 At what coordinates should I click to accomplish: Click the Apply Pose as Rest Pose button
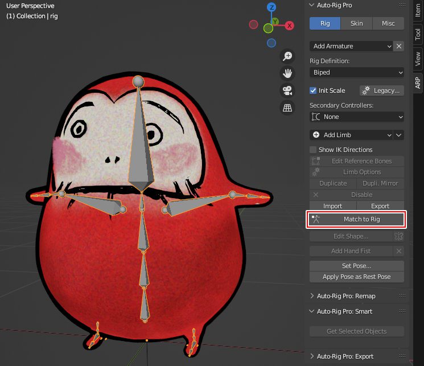click(356, 277)
